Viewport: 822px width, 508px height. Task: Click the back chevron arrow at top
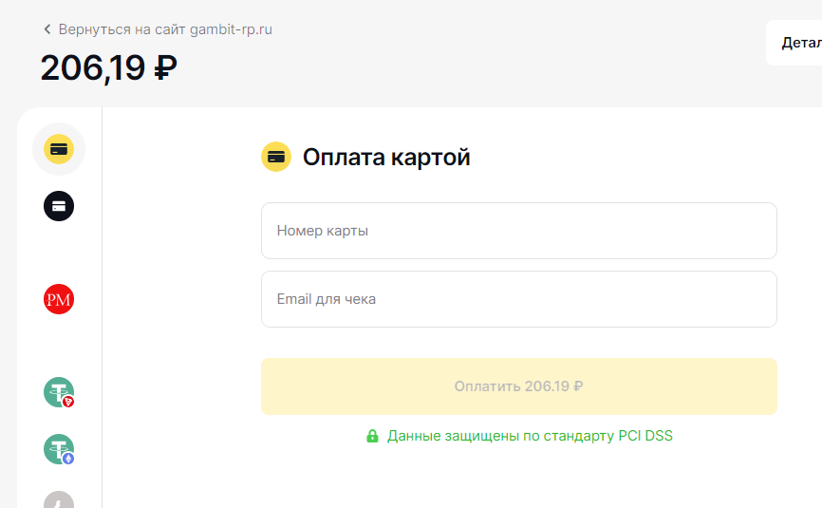click(47, 29)
